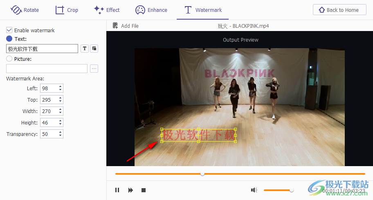This screenshot has width=373, height=200.
Task: Click the file name 玩火 - BLACKPINK.mp4
Action: pyautogui.click(x=243, y=26)
